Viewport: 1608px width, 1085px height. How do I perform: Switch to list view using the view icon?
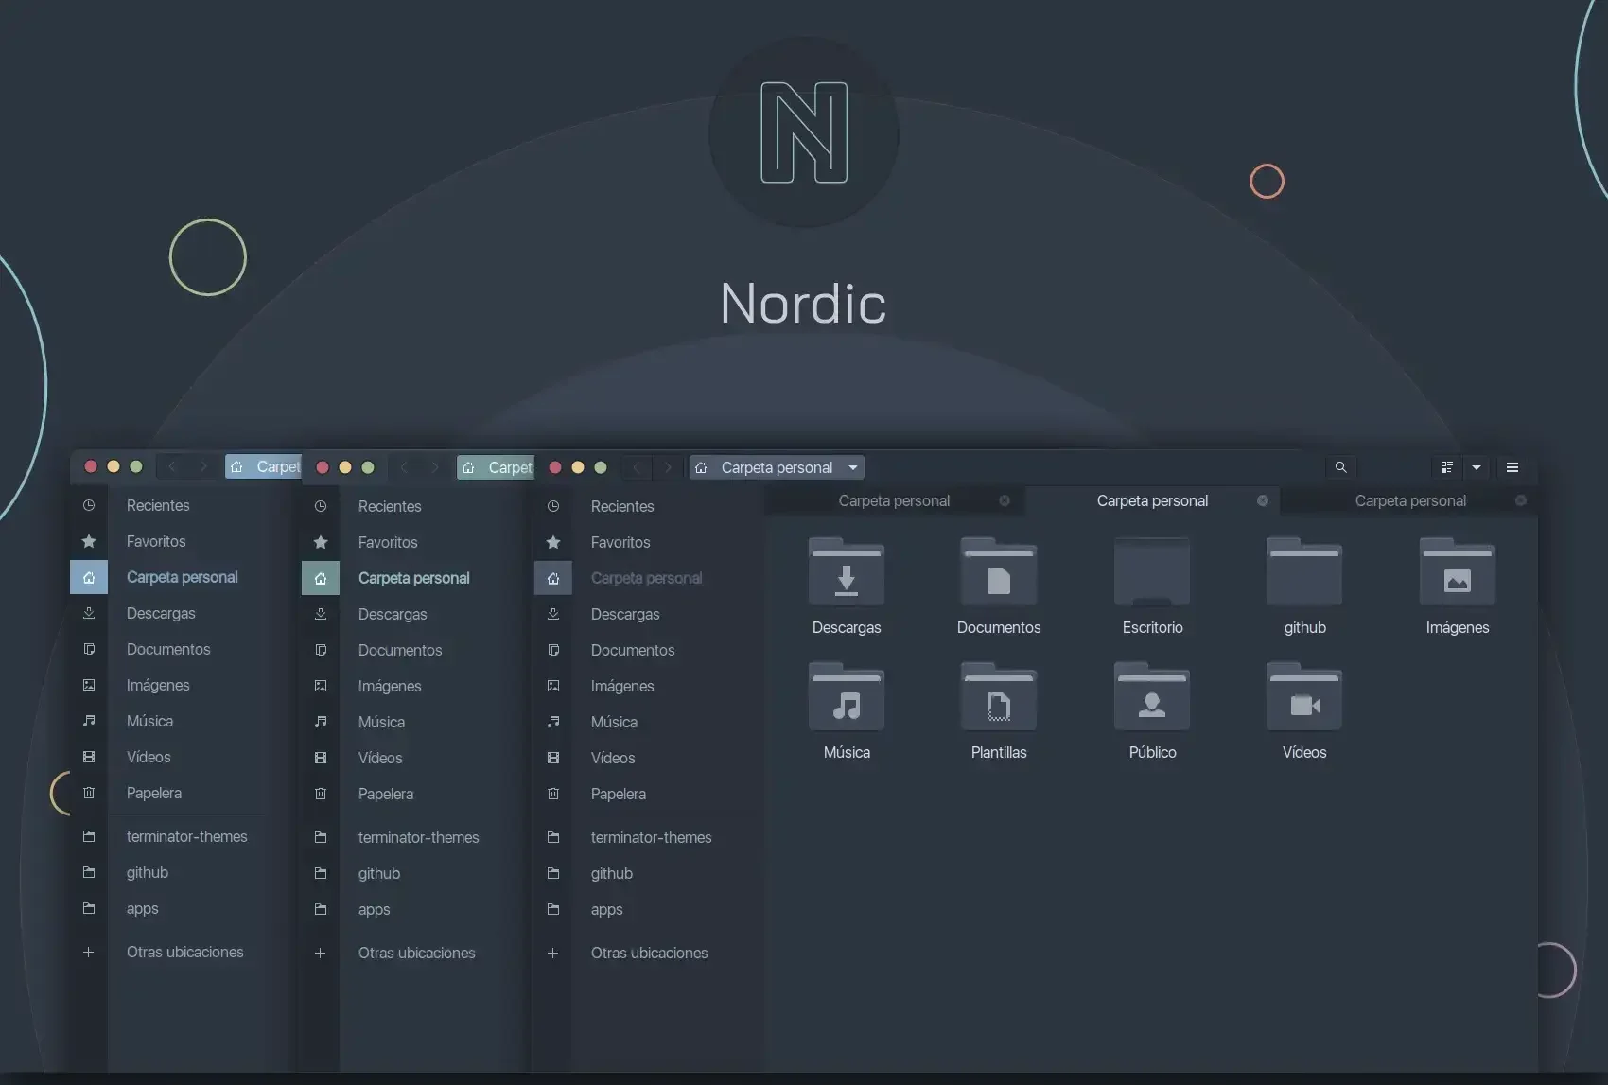pyautogui.click(x=1446, y=466)
